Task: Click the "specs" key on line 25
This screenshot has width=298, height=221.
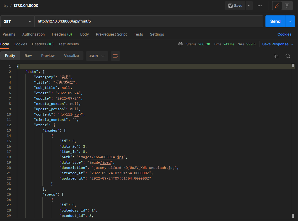Action: coord(50,194)
